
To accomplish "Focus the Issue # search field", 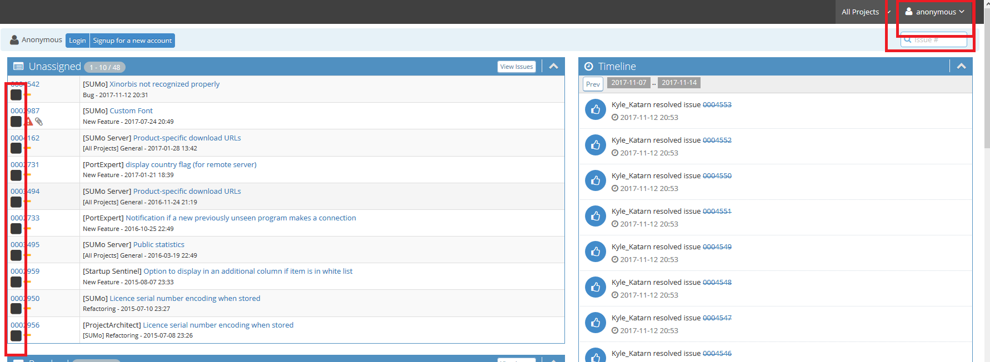I will [939, 40].
